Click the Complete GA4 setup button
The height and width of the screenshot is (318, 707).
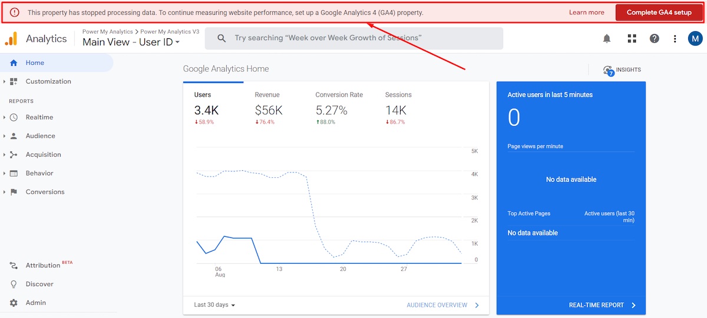point(659,12)
